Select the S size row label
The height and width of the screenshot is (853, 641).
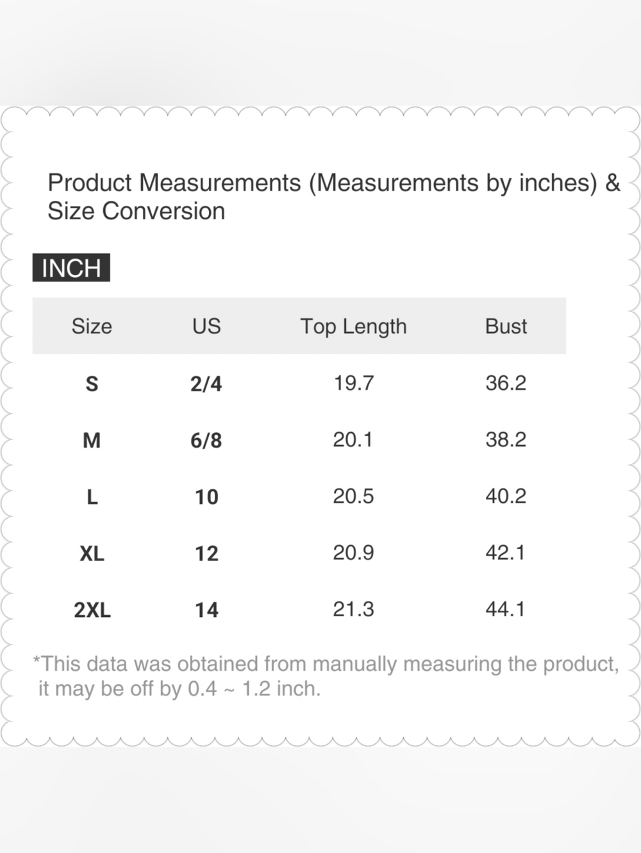coord(92,384)
